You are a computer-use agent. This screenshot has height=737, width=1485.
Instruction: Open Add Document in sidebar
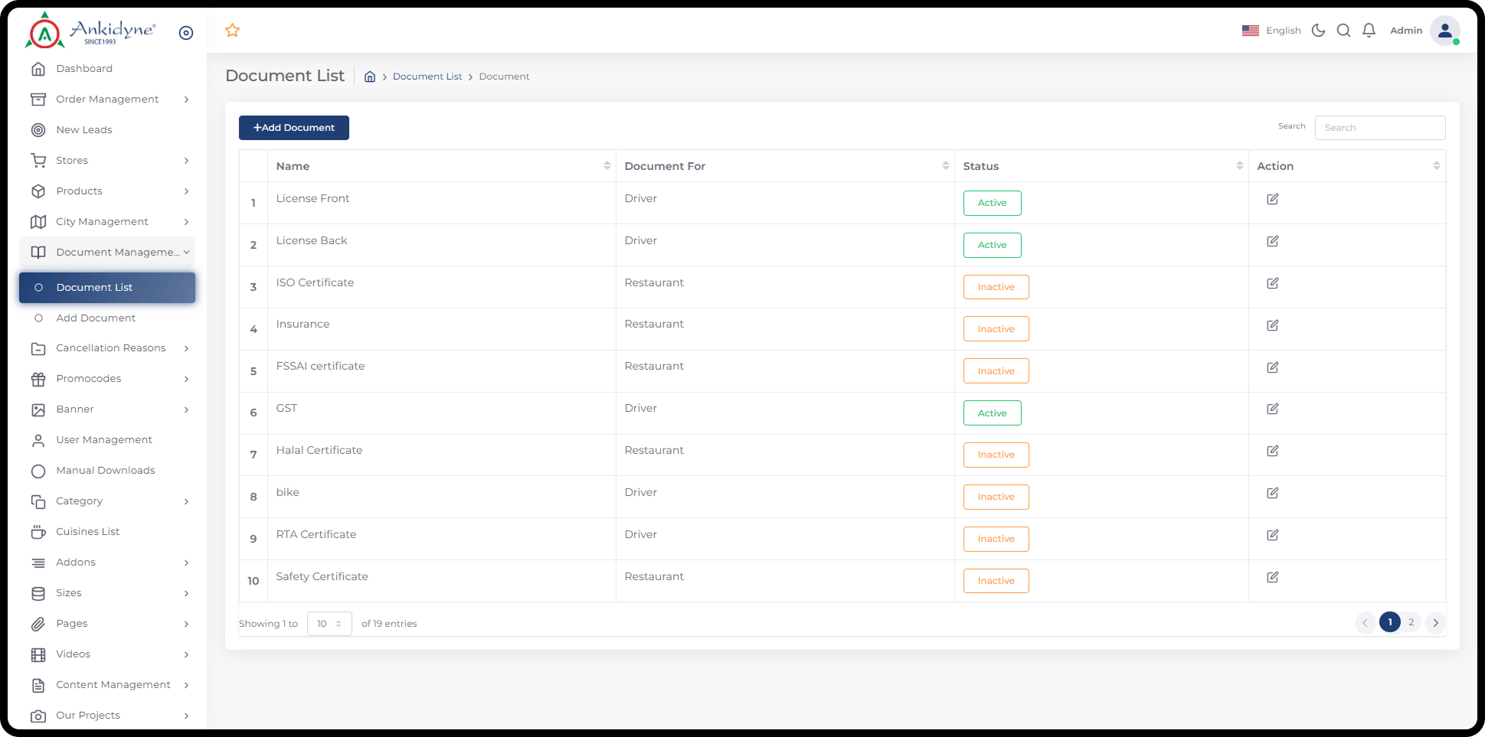tap(96, 318)
